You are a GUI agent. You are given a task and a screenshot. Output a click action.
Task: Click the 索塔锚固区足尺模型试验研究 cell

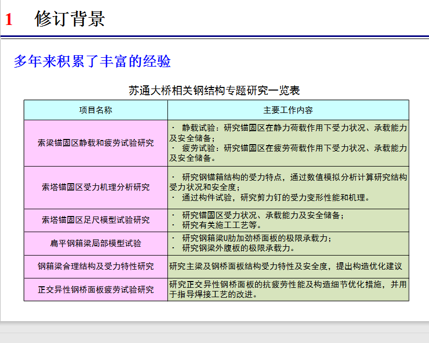[x=96, y=220]
